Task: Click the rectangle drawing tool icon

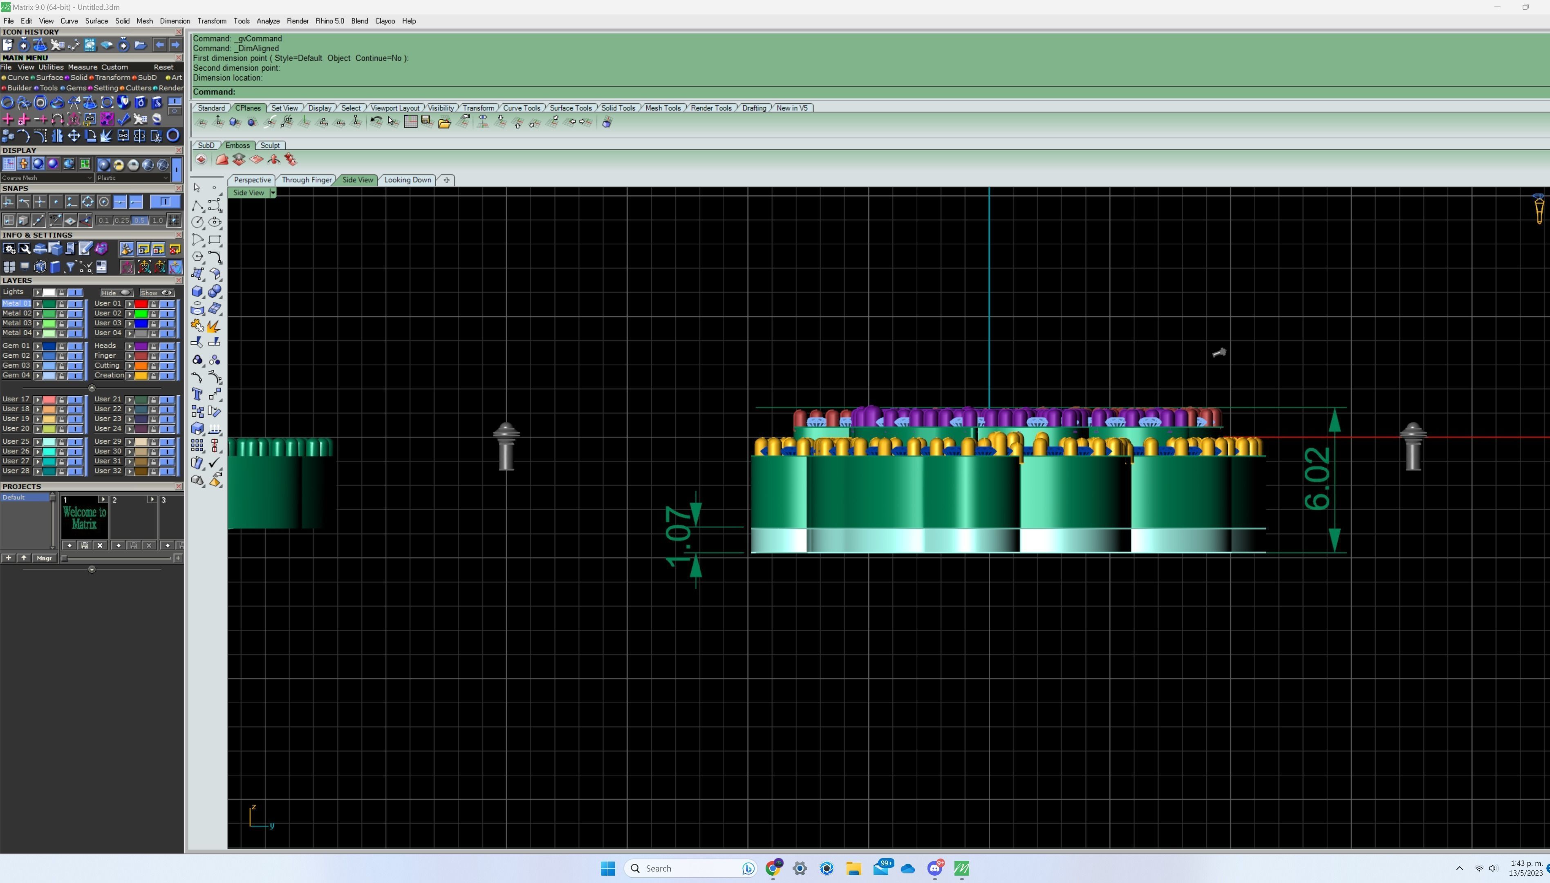Action: pos(215,240)
